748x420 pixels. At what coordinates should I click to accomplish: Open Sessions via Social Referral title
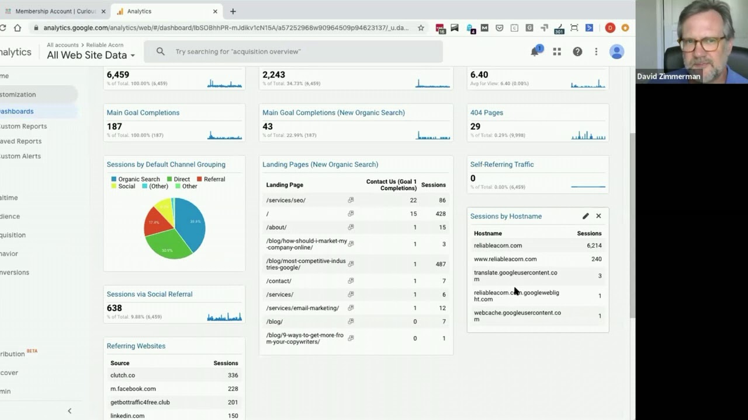pyautogui.click(x=149, y=294)
